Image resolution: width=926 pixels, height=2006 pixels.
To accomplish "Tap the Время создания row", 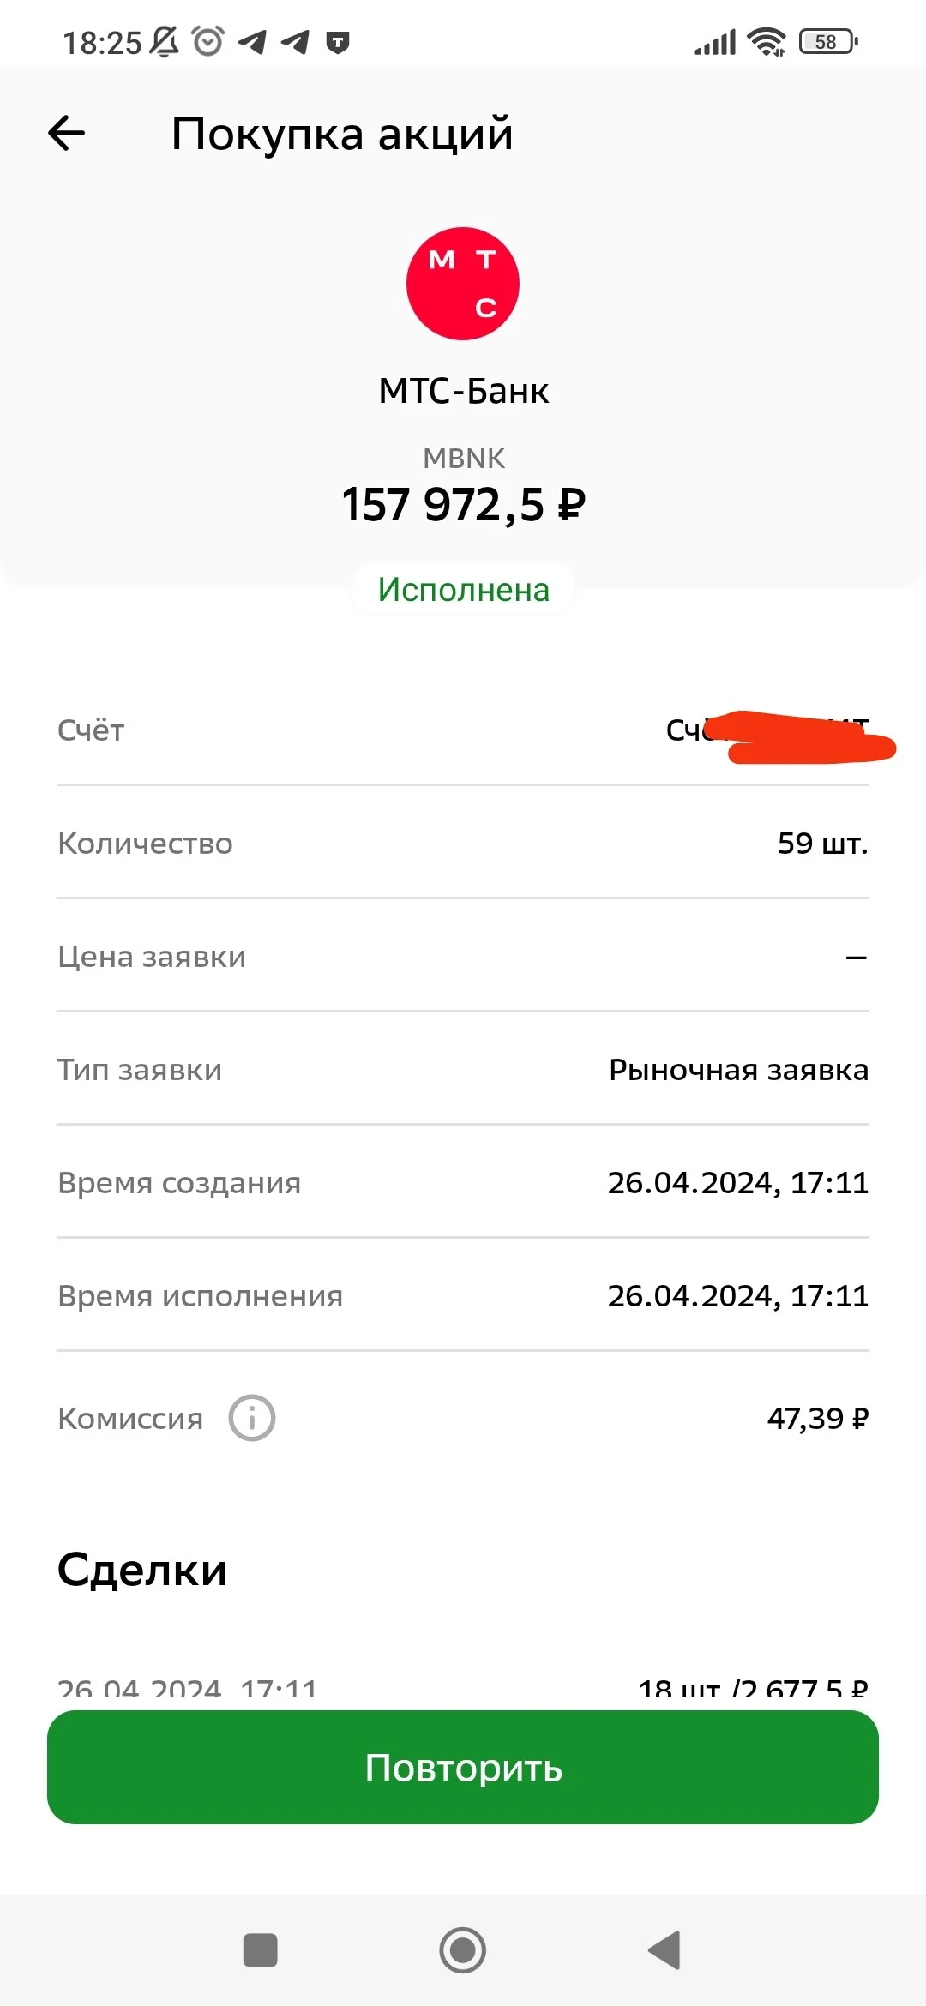I will click(x=463, y=1182).
